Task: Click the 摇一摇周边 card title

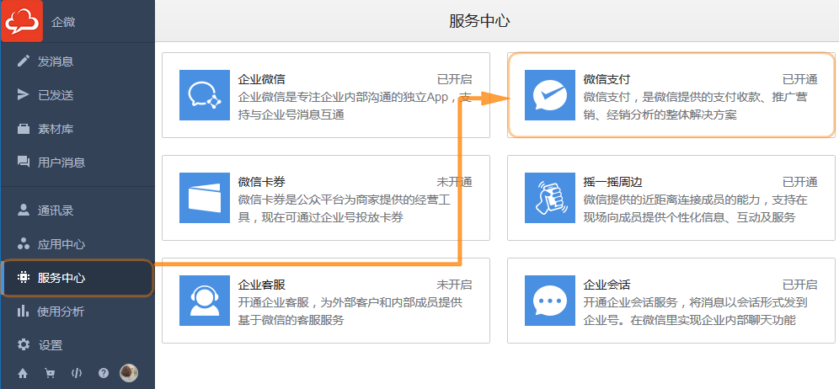Action: tap(612, 182)
